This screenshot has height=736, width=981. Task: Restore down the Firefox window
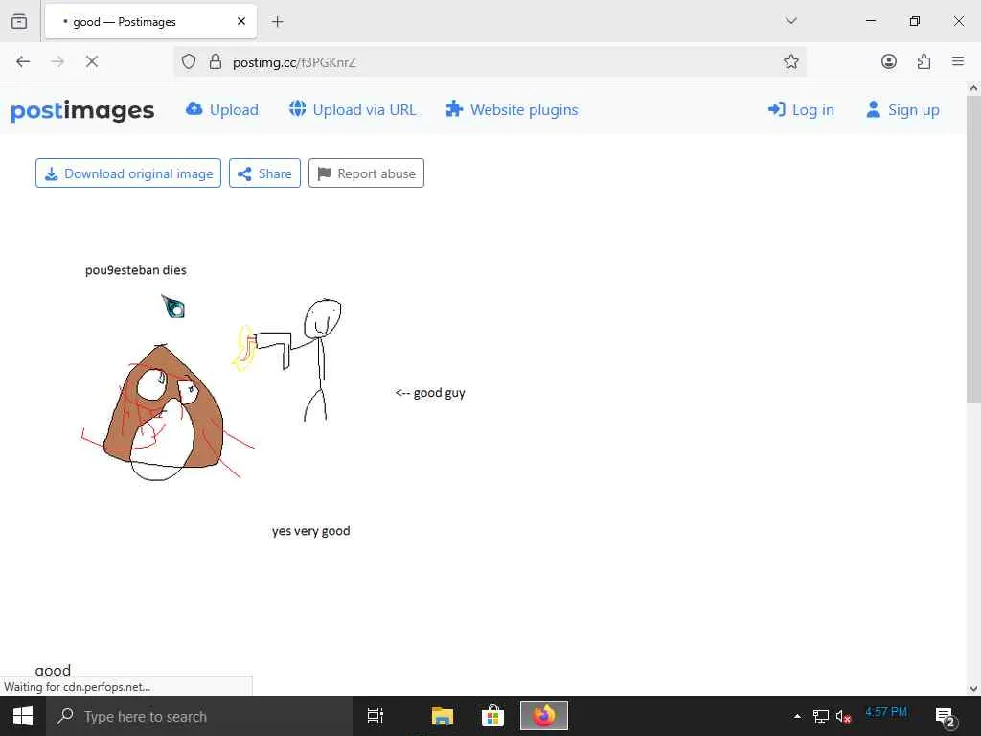tap(915, 21)
